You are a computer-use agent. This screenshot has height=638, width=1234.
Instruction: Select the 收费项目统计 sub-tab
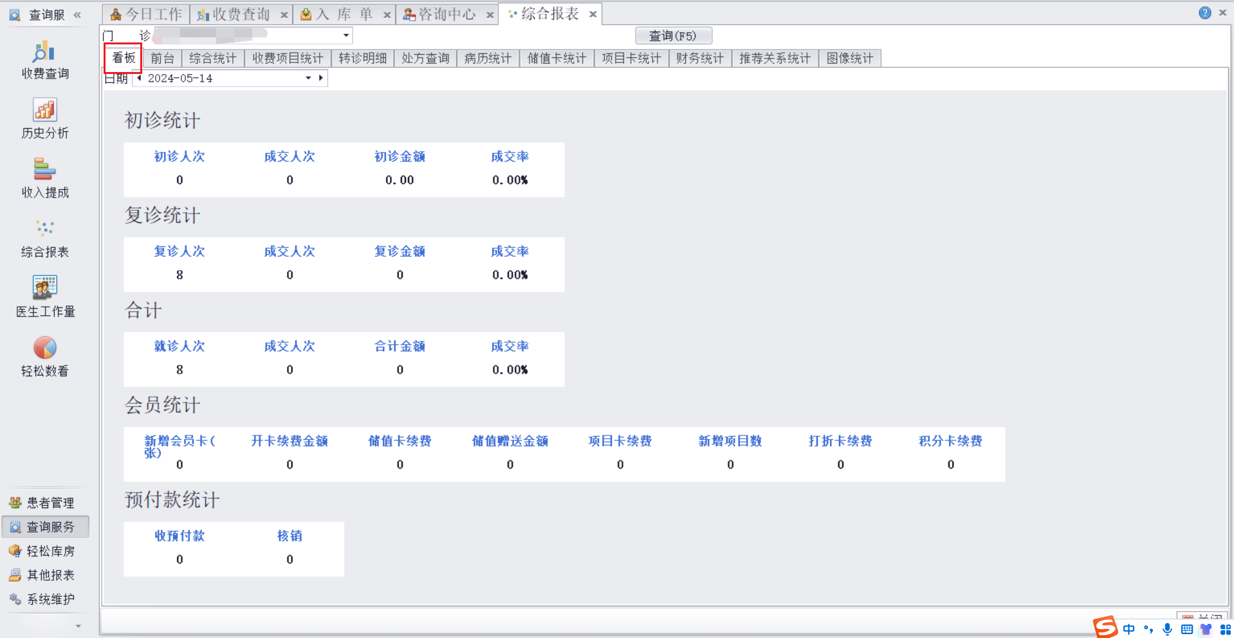288,59
